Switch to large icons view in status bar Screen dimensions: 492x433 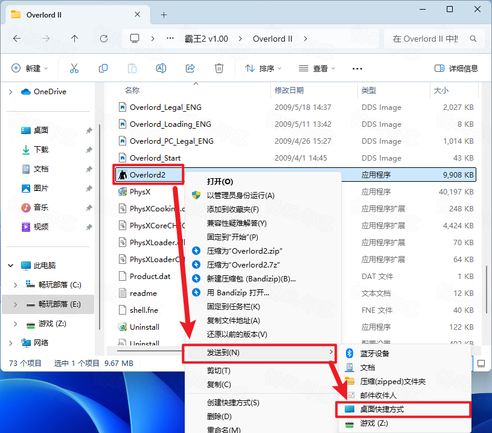[481, 364]
